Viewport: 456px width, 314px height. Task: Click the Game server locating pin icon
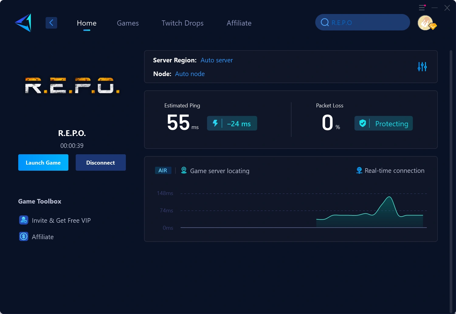pos(184,170)
